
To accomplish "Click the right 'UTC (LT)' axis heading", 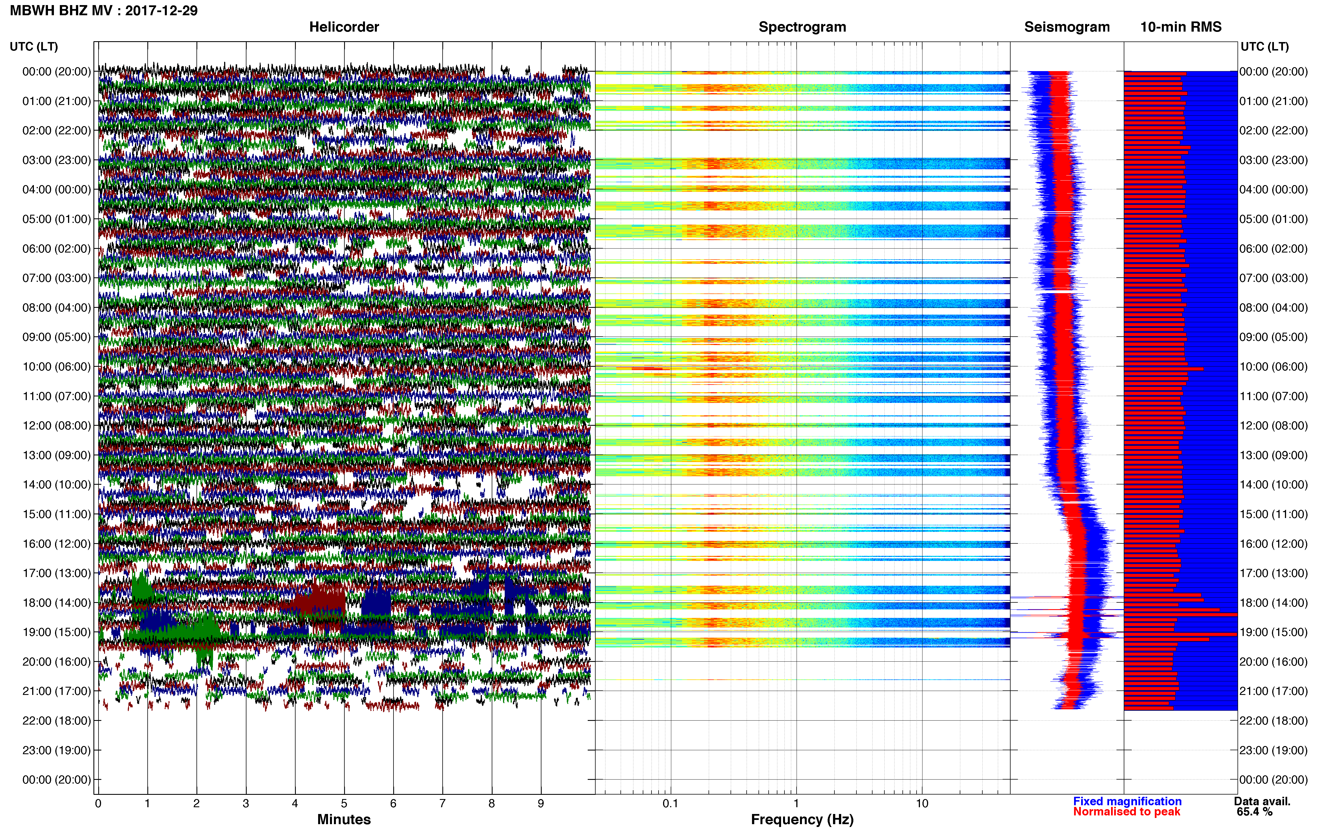I will (x=1264, y=47).
